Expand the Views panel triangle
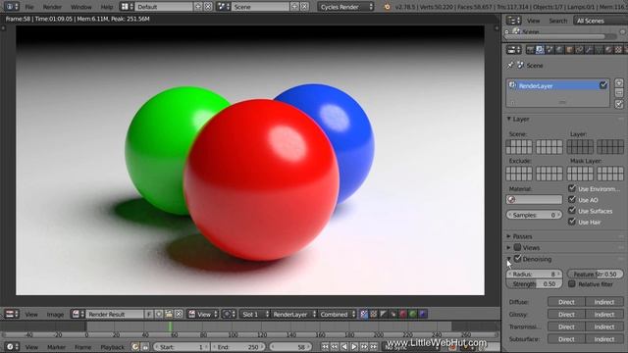This screenshot has width=628, height=353. [509, 248]
